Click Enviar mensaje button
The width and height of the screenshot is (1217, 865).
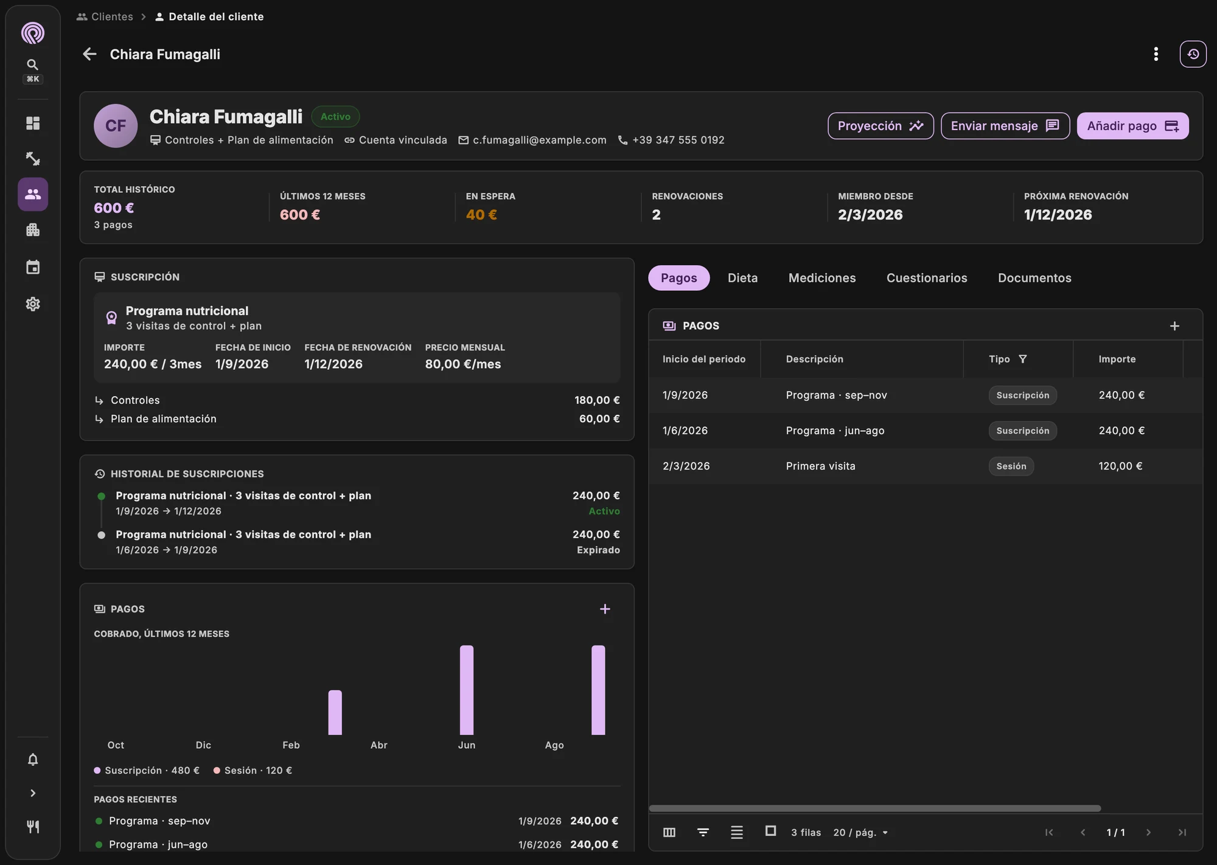point(1005,126)
